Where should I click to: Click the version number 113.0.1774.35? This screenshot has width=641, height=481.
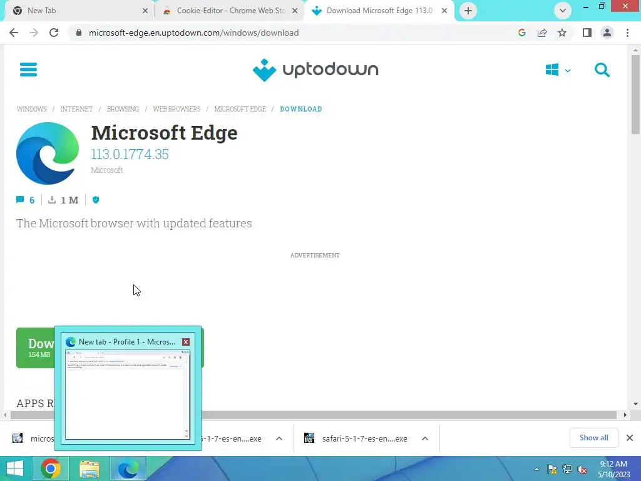(130, 154)
